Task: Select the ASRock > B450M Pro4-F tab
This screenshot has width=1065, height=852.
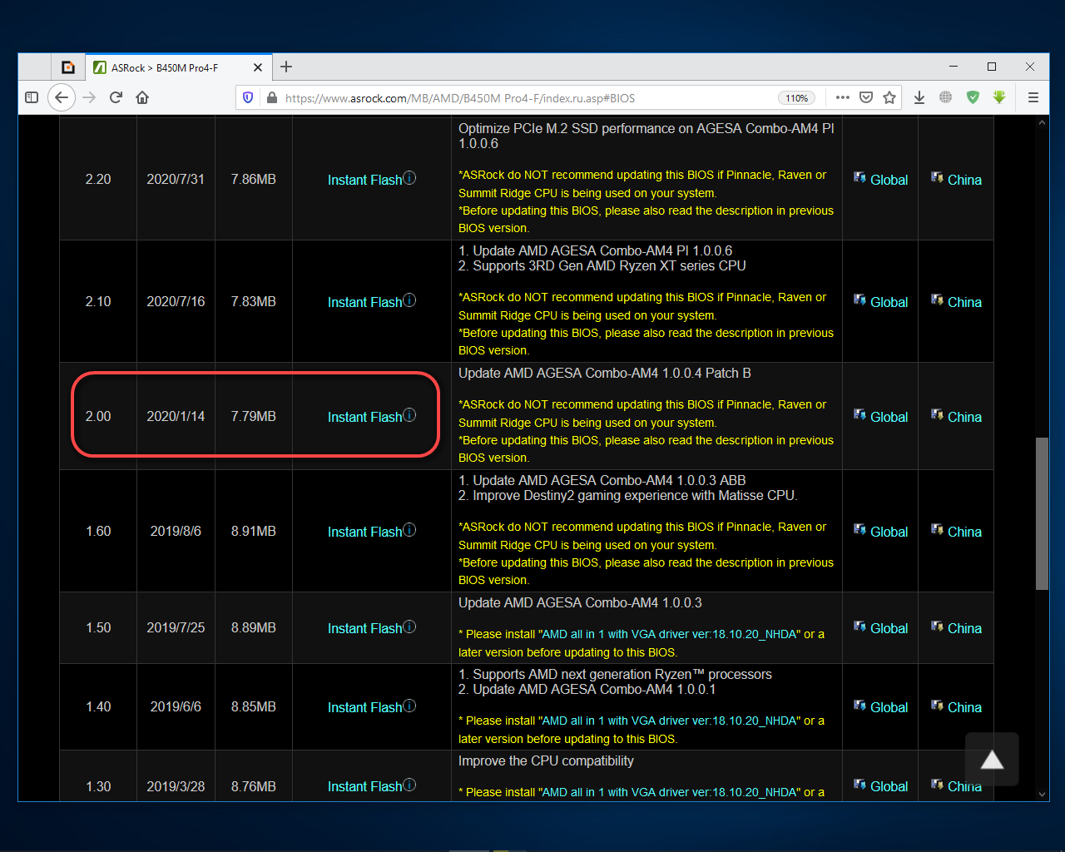Action: (x=177, y=67)
